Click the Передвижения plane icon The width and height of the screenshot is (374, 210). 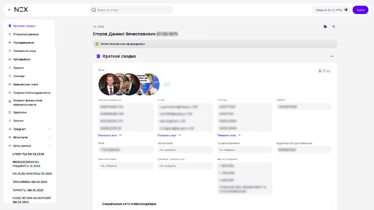click(10, 42)
